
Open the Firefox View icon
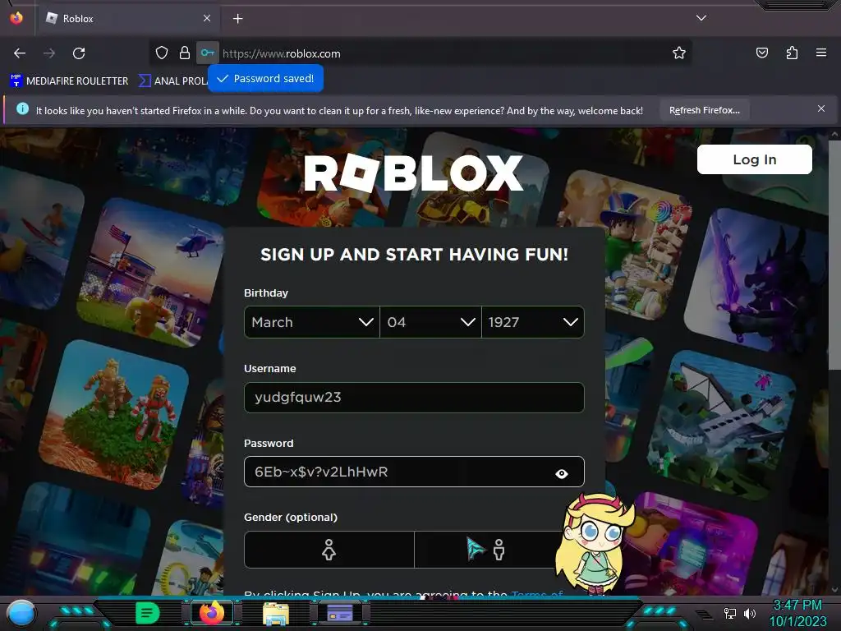coord(16,18)
